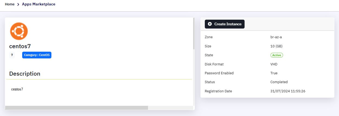Viewport: 339px width, 116px height.
Task: Click the breadcrumb chevron separator
Action: click(x=18, y=5)
